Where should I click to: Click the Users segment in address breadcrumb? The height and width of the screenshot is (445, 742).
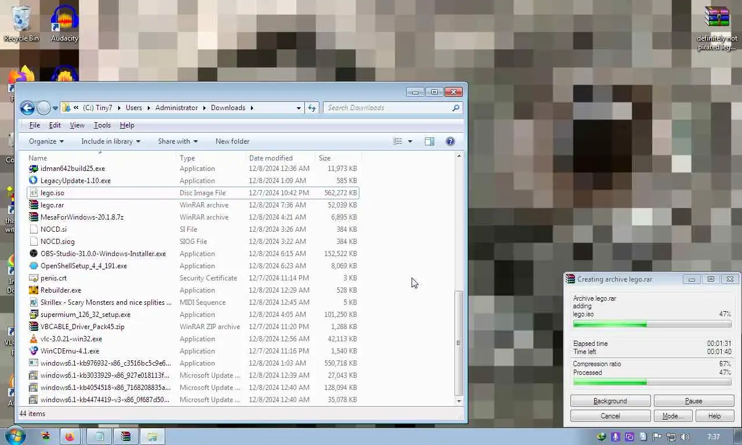(134, 108)
